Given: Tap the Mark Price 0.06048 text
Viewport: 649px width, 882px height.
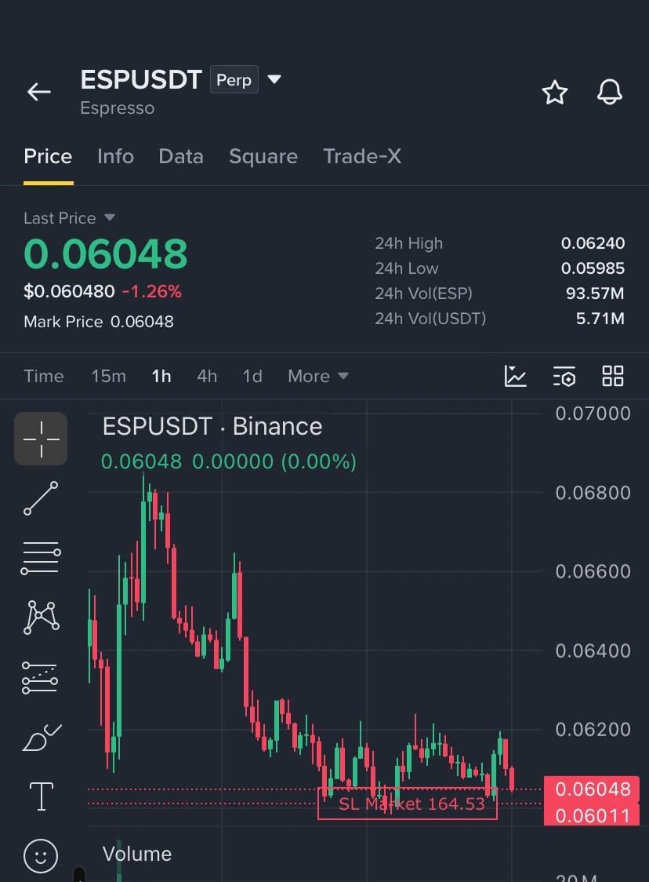Looking at the screenshot, I should coord(98,322).
